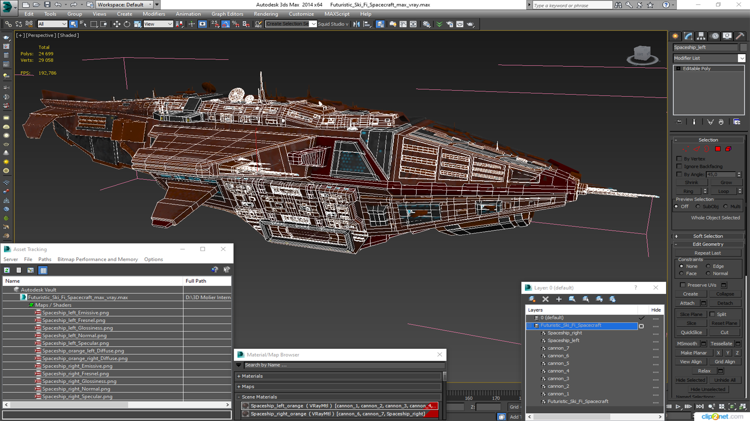750x421 pixels.
Task: Open Create Selection Set dropdown
Action: [x=313, y=24]
